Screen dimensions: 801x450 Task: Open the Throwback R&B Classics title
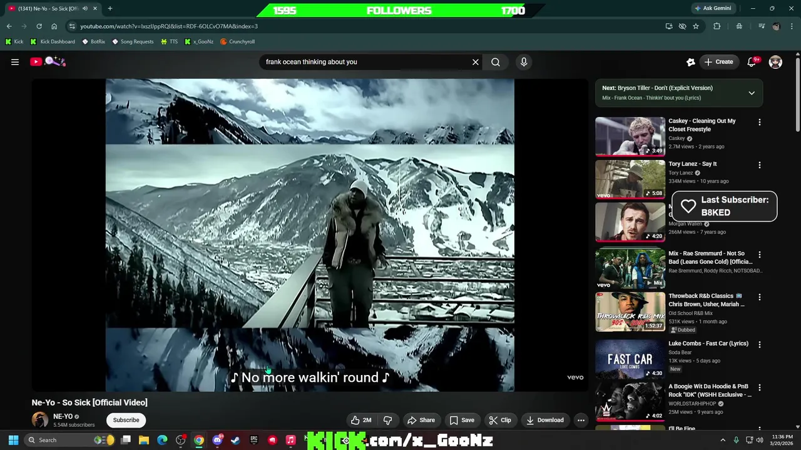point(707,300)
